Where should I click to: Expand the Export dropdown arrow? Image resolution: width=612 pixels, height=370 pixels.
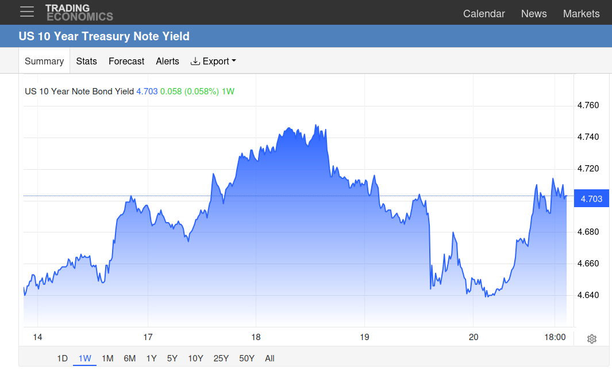234,61
